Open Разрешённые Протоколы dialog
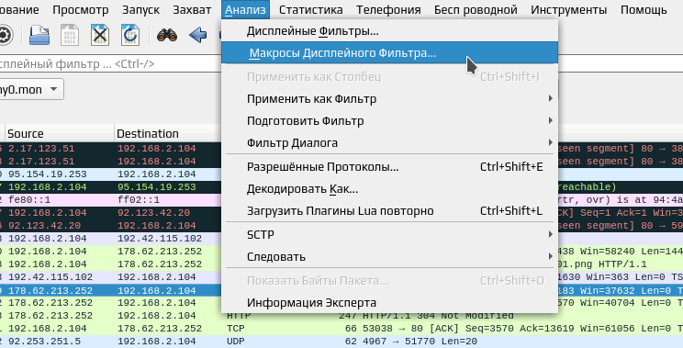Image resolution: width=683 pixels, height=348 pixels. pos(389,167)
